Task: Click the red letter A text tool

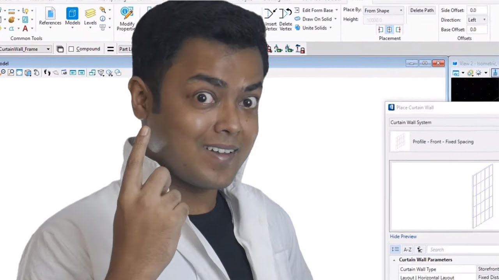Action: [x=25, y=28]
